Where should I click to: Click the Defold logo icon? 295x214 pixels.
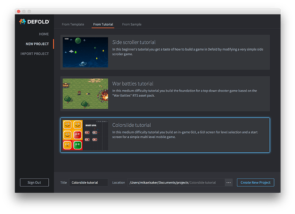[x=23, y=22]
